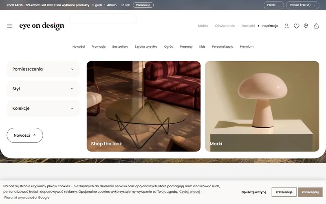Expand the Kolekcje section
The height and width of the screenshot is (204, 326).
coord(43,108)
